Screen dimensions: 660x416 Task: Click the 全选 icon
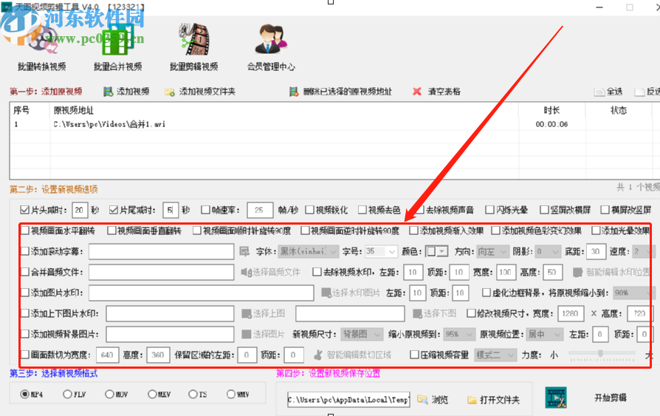pyautogui.click(x=599, y=92)
